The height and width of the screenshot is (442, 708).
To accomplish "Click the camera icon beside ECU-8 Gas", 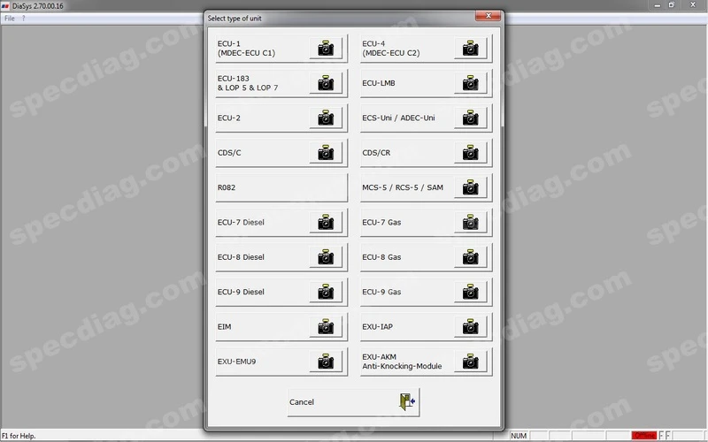I will point(470,257).
